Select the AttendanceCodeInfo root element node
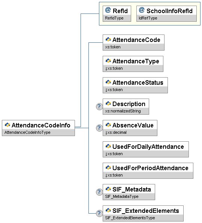Image resolution: width=202 pixels, height=223 pixels. tap(38, 128)
